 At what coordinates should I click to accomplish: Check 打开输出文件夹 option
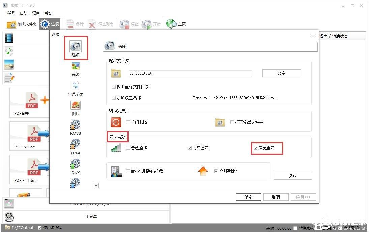(232, 122)
